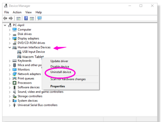Minimize the Device Manager window
Screen dimensions: 165x122
130,6
